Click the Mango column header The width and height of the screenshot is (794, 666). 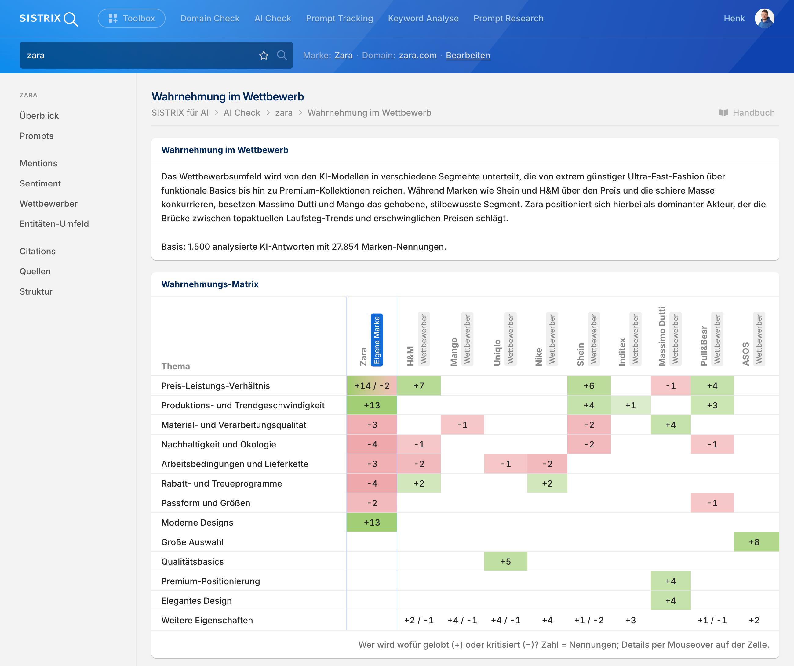tap(454, 352)
